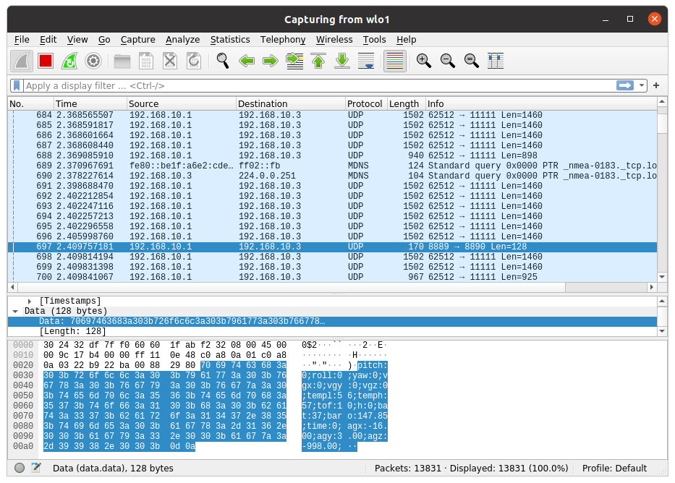Jump to the first packet
Image resolution: width=675 pixels, height=483 pixels.
click(x=318, y=61)
